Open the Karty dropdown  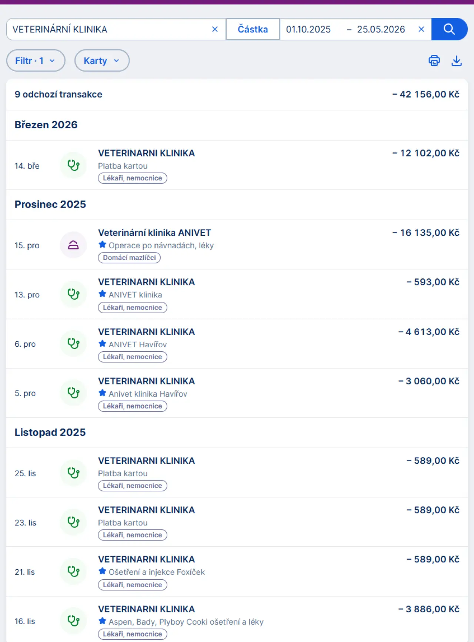[102, 61]
